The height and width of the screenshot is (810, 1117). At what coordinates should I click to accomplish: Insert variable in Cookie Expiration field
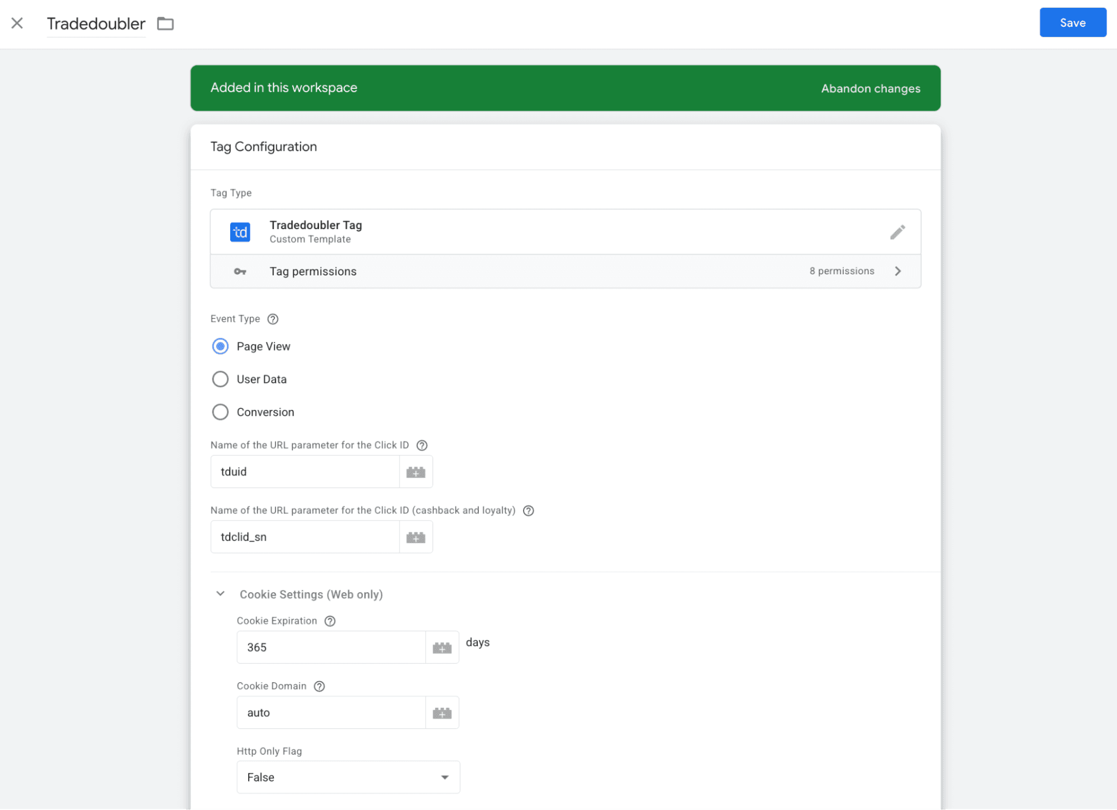point(442,647)
